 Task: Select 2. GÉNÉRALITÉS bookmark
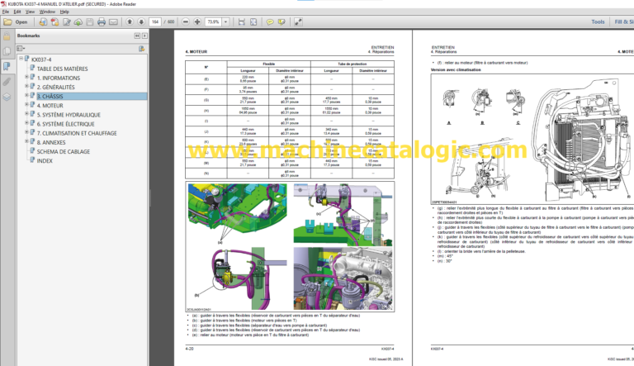click(56, 87)
